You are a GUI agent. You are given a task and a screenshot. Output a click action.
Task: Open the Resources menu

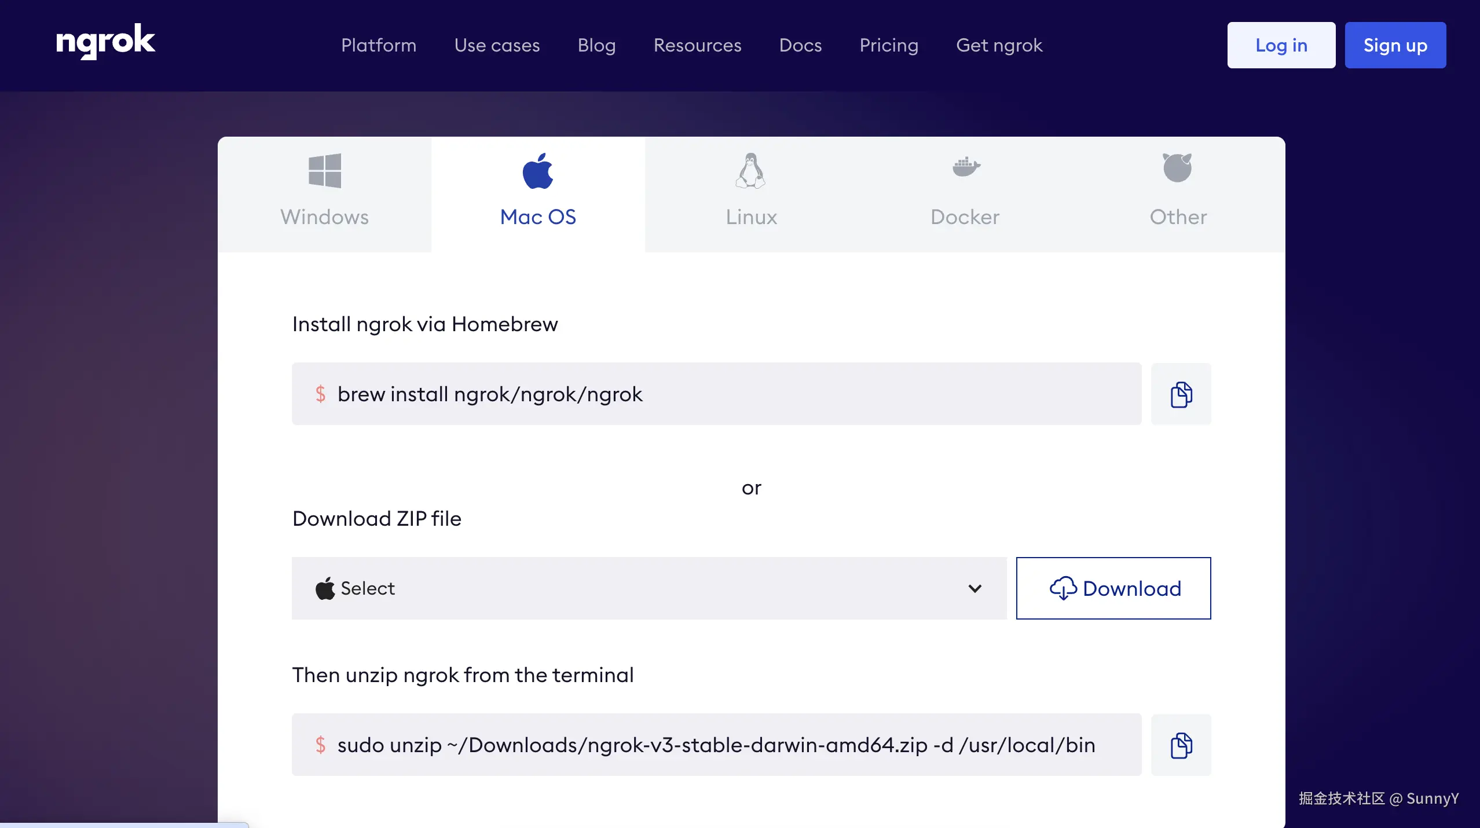tap(697, 45)
